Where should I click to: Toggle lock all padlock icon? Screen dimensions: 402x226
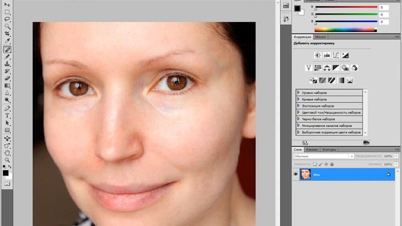point(332,164)
